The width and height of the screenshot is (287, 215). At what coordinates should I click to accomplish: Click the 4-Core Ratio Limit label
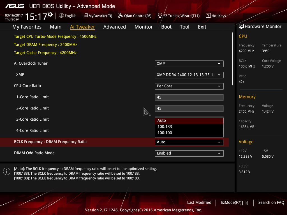(x=33, y=130)
